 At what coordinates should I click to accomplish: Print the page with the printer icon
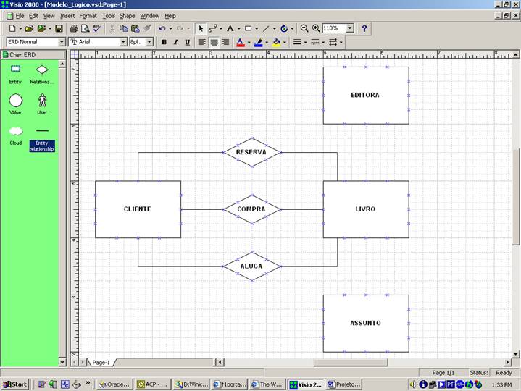(x=73, y=28)
